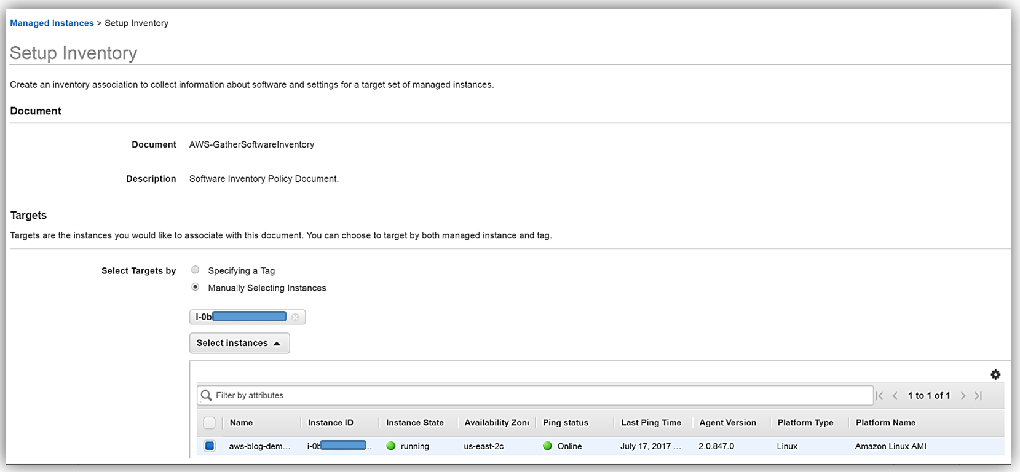This screenshot has height=472, width=1020.
Task: Go to next page of instances
Action: point(963,396)
